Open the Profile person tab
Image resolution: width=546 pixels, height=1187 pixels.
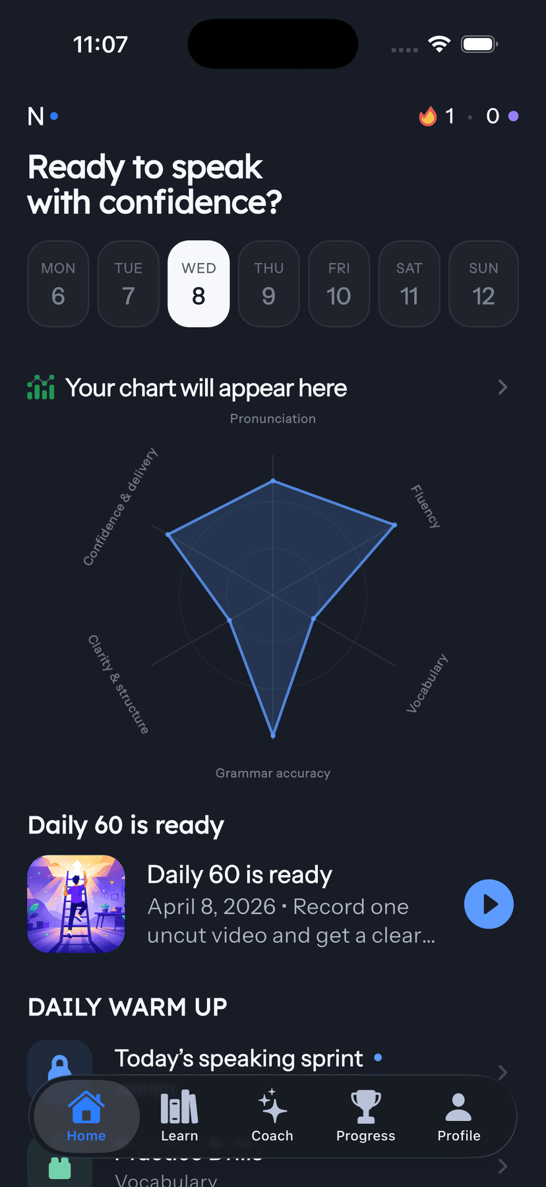click(x=459, y=1116)
